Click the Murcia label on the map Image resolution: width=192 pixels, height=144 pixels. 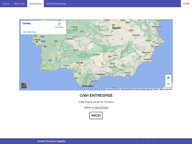click(146, 52)
